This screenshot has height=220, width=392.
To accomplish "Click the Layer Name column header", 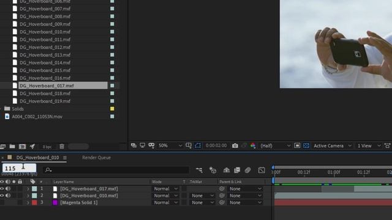I will coord(64,182).
